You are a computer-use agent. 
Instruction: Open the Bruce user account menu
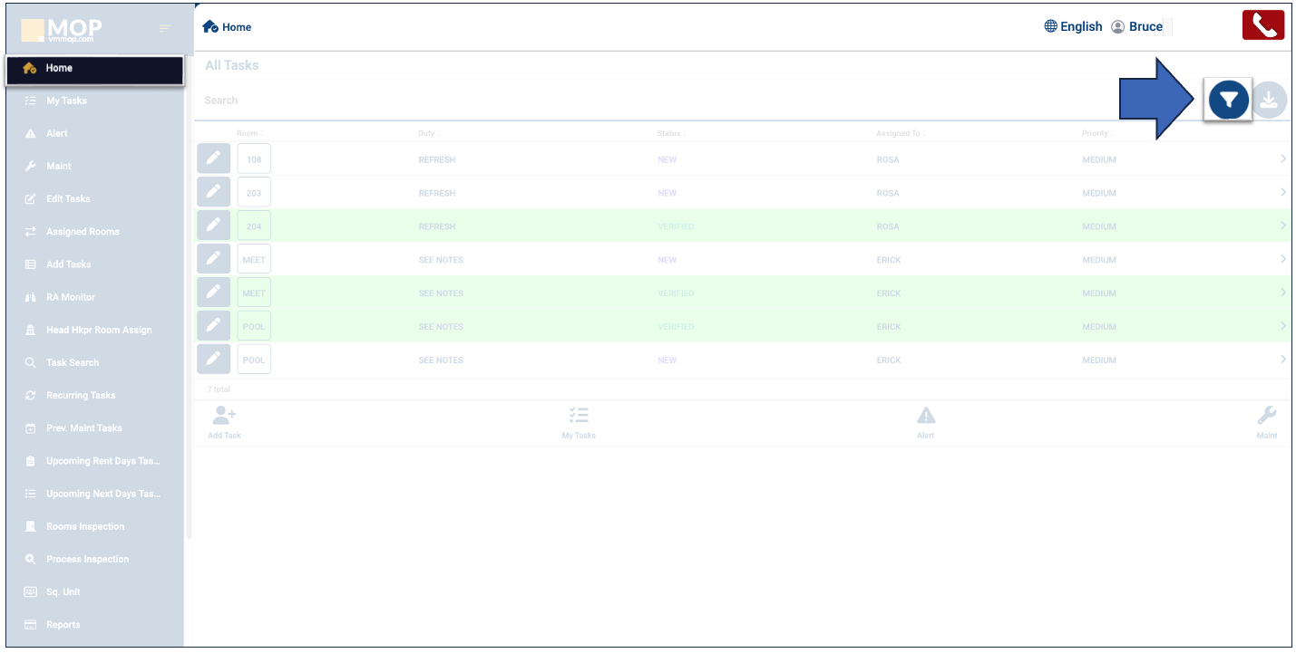[1137, 26]
